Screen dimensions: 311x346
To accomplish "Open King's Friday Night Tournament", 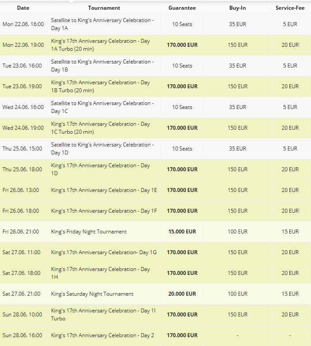I will point(89,231).
